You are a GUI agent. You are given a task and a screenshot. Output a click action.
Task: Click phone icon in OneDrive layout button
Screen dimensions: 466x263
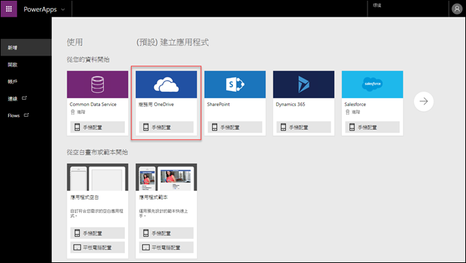[146, 127]
